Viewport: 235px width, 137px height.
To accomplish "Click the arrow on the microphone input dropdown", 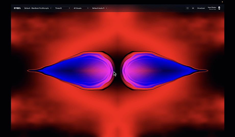I will click(51, 8).
